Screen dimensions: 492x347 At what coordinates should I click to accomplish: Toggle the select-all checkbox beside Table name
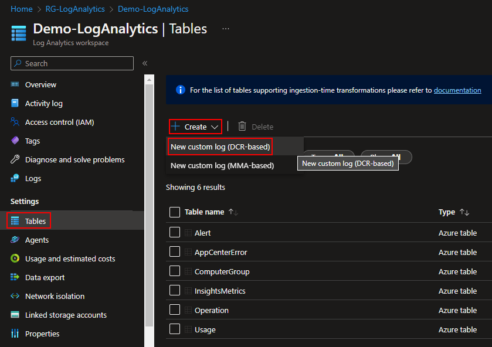tap(175, 212)
